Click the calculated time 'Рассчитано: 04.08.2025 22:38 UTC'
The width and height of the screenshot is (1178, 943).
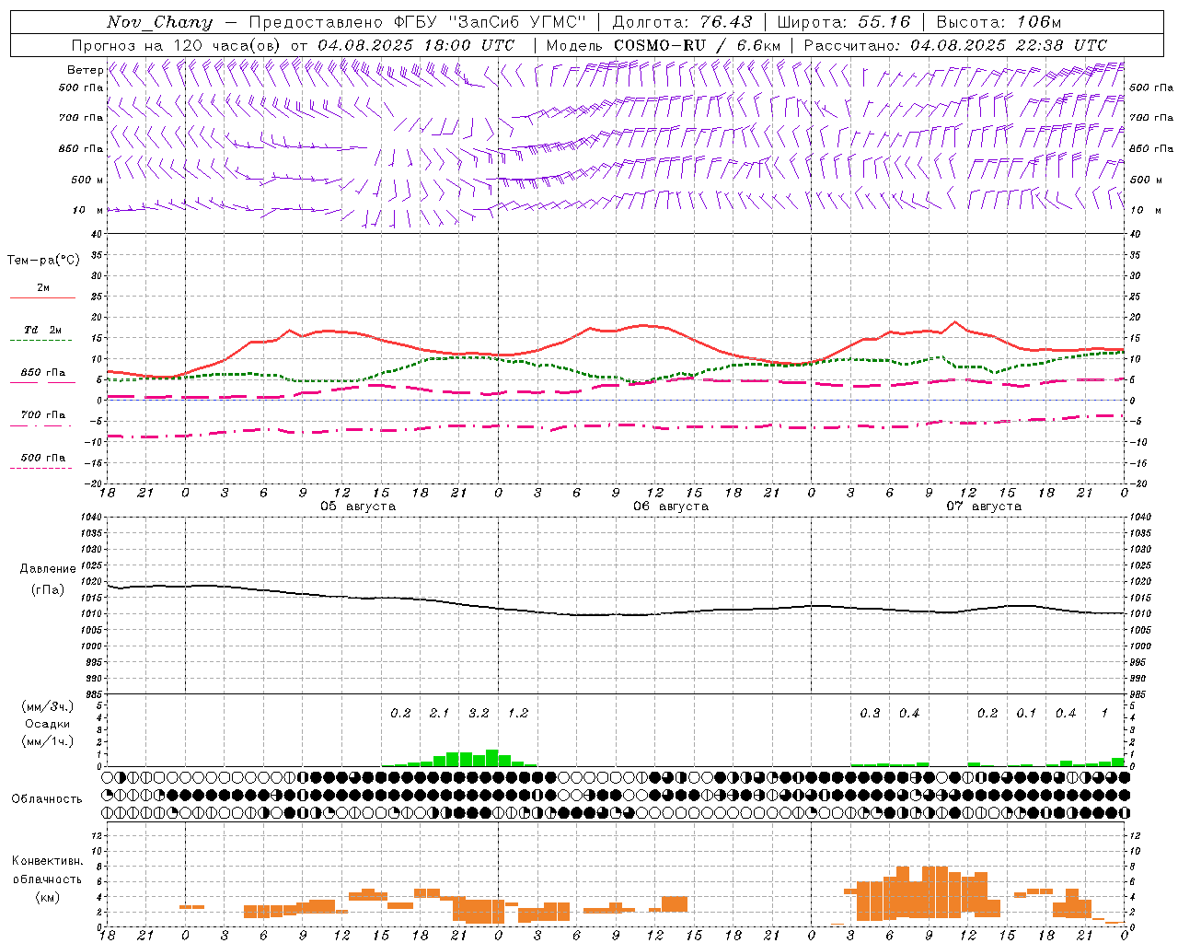tap(955, 45)
